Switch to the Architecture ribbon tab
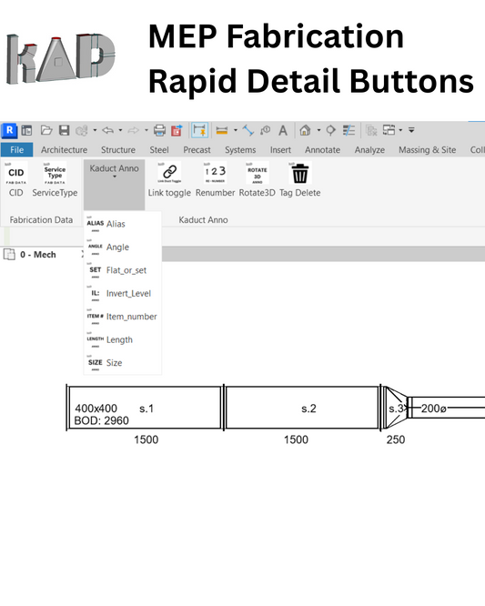 click(65, 150)
